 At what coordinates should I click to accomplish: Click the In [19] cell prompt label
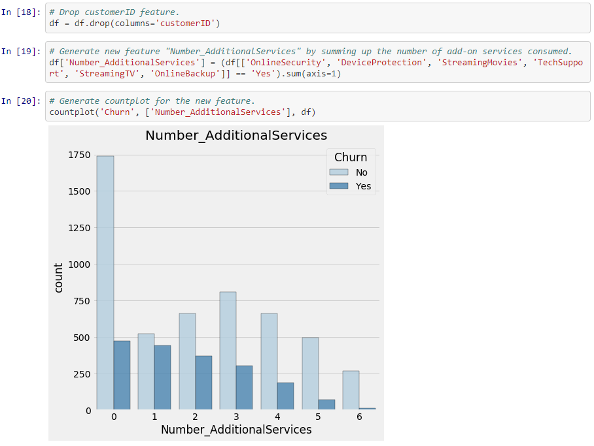point(21,52)
